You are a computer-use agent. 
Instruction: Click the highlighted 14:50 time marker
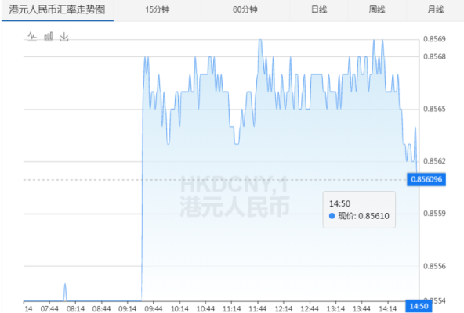click(x=419, y=307)
